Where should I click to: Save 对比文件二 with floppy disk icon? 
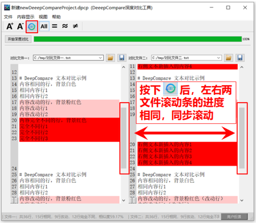[240, 58]
